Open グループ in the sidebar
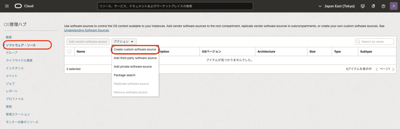Image resolution: width=400 pixels, height=129 pixels. pyautogui.click(x=12, y=53)
